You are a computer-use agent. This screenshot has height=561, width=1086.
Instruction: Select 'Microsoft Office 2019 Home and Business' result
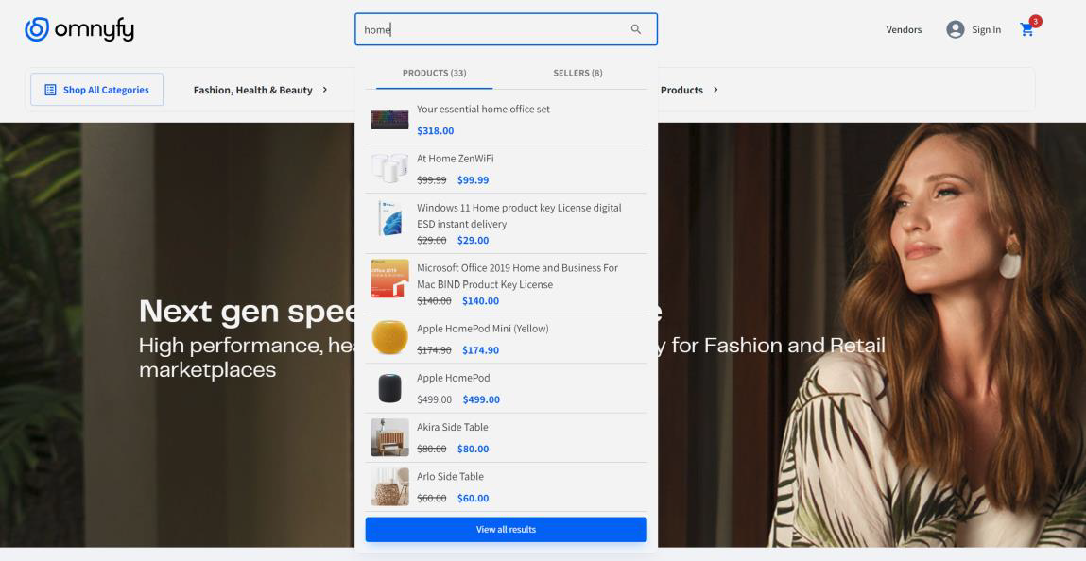pyautogui.click(x=517, y=276)
